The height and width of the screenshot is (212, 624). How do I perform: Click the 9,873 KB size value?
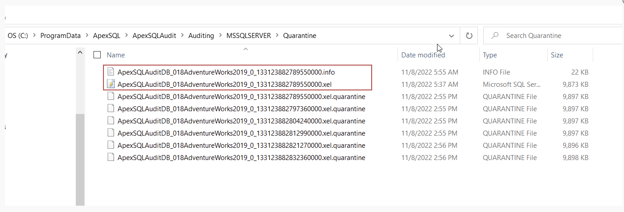tap(575, 84)
